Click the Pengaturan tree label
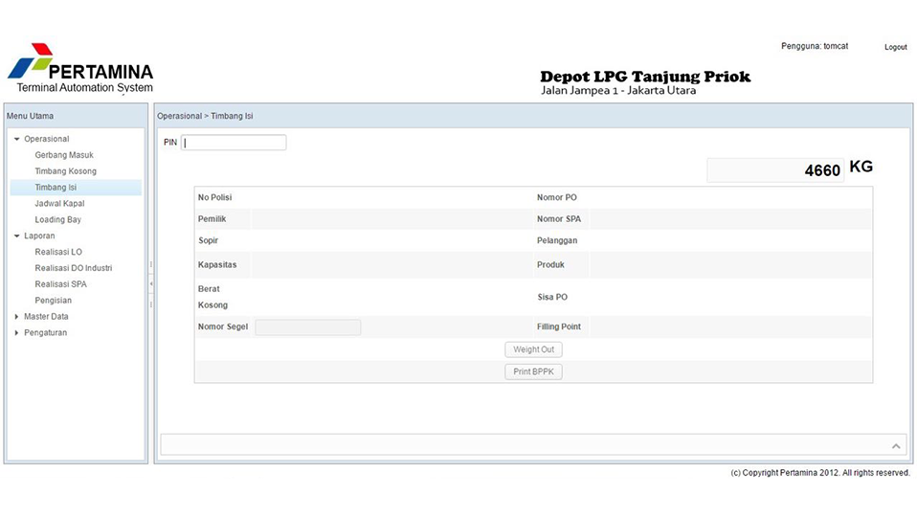This screenshot has width=917, height=517. [x=46, y=333]
